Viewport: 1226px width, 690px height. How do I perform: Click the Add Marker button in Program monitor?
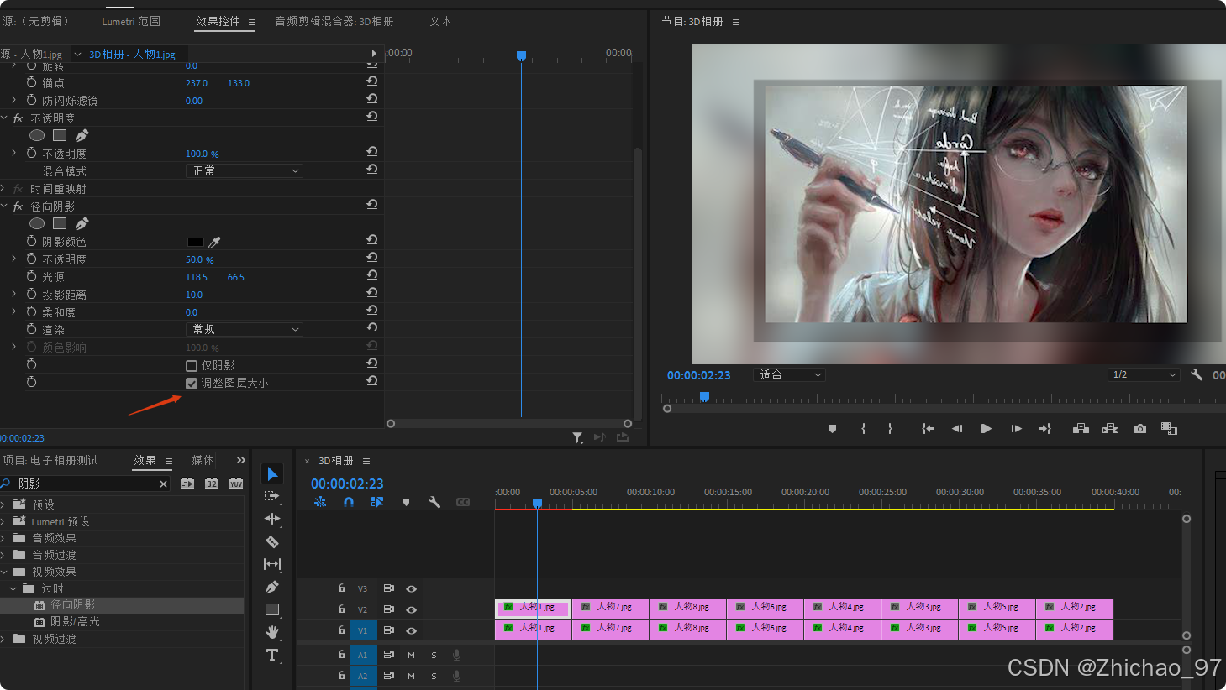point(832,428)
